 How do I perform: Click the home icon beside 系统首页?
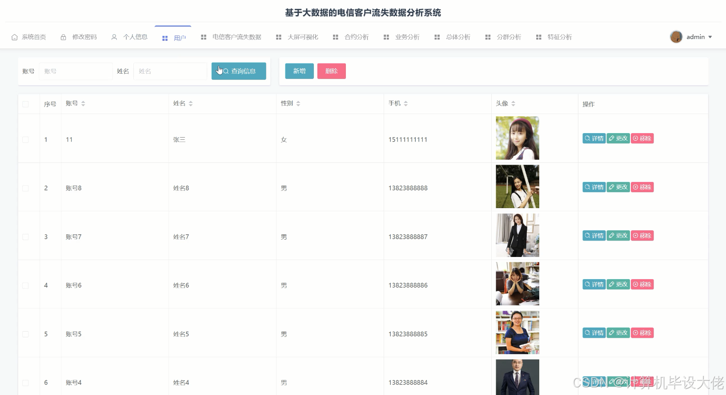pyautogui.click(x=15, y=37)
